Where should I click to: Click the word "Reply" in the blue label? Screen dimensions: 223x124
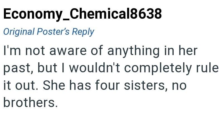click(x=83, y=31)
